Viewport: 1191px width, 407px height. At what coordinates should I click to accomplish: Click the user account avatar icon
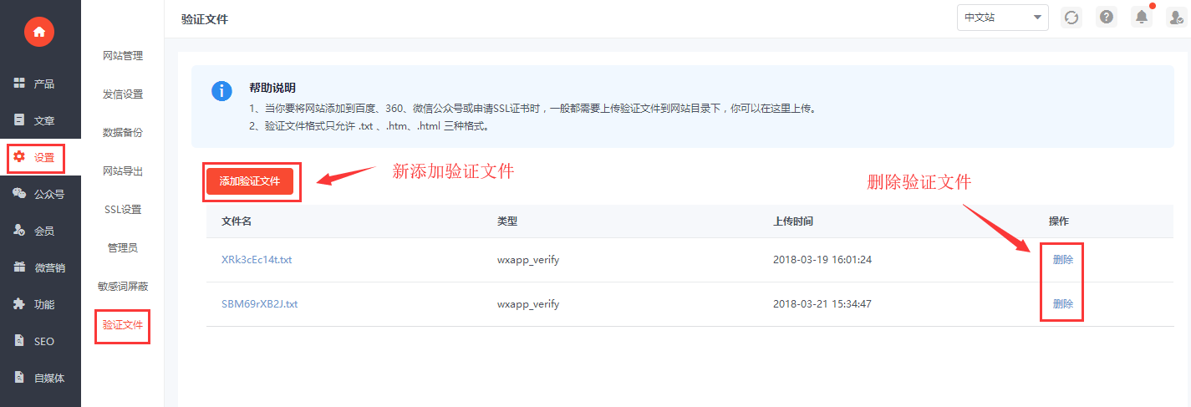point(1175,18)
